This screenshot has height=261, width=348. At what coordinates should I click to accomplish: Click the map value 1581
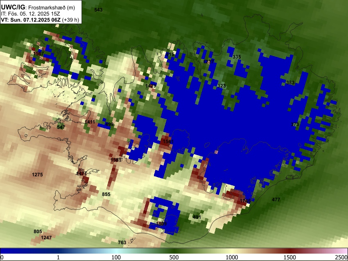pos(116,160)
